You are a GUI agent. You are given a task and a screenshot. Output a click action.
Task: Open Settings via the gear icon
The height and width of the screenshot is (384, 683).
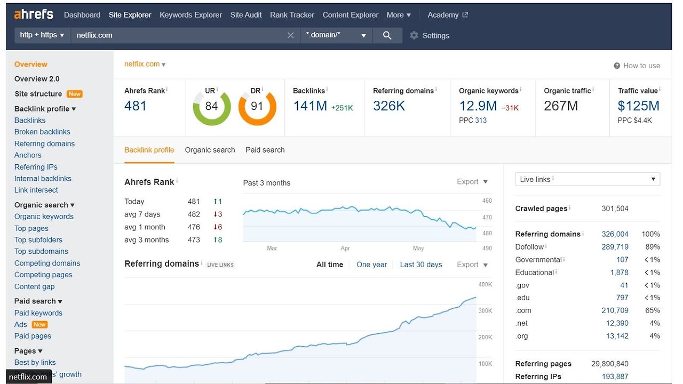pos(414,35)
